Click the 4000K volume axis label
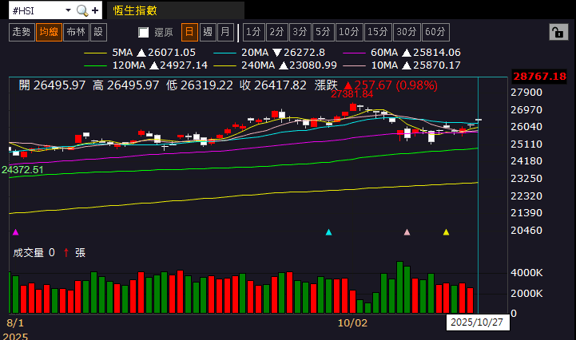 coord(526,273)
